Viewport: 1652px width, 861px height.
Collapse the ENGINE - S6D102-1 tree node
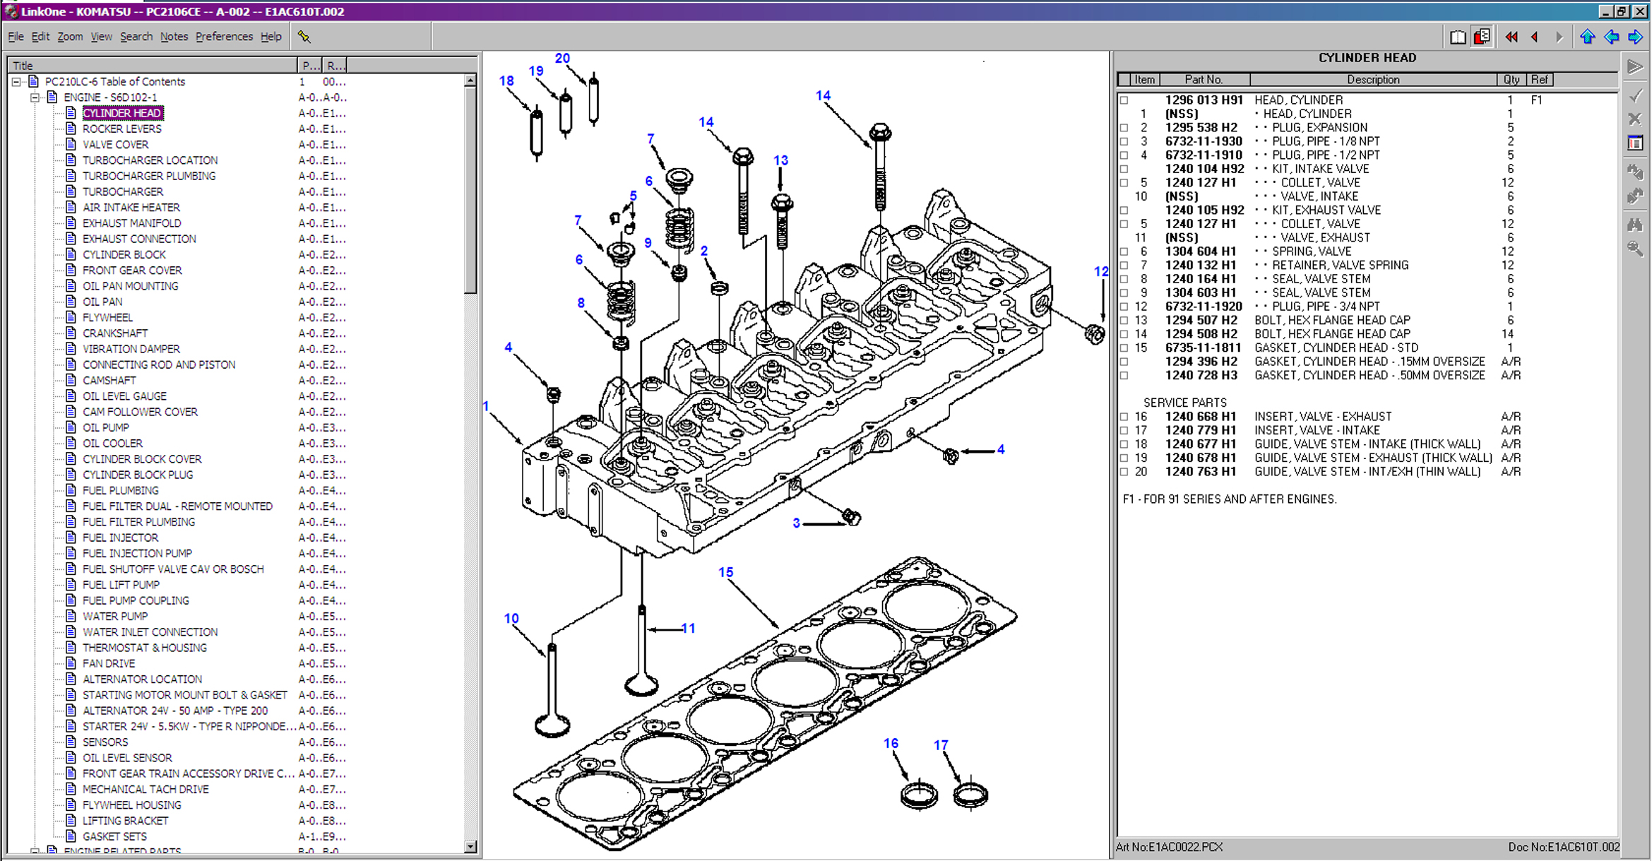(x=35, y=97)
